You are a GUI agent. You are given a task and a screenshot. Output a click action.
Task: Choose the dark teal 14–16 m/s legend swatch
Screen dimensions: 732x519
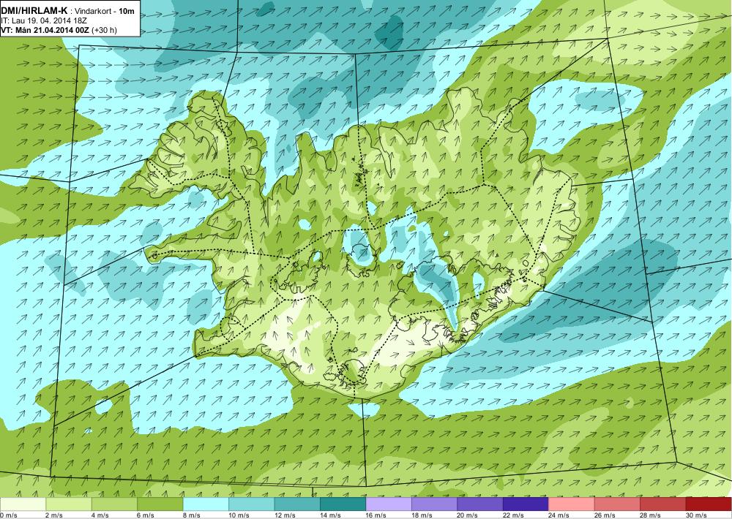pos(343,504)
